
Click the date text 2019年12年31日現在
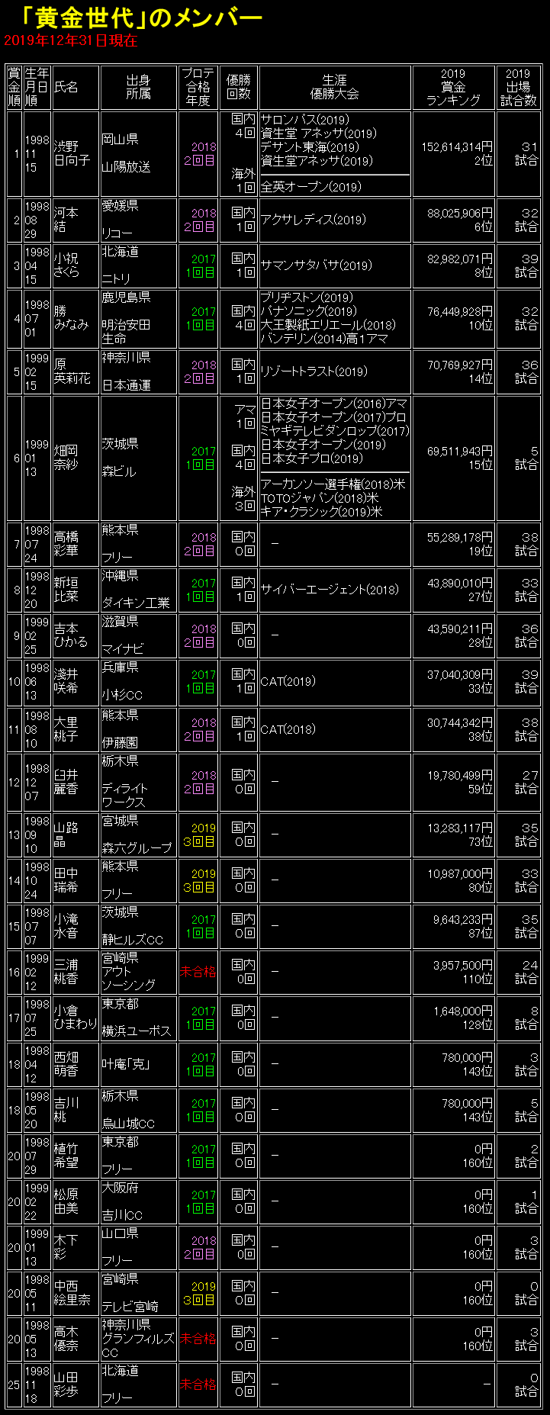pos(71,41)
